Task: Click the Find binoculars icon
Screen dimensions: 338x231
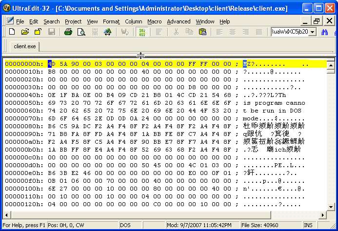Action: pyautogui.click(x=324, y=32)
